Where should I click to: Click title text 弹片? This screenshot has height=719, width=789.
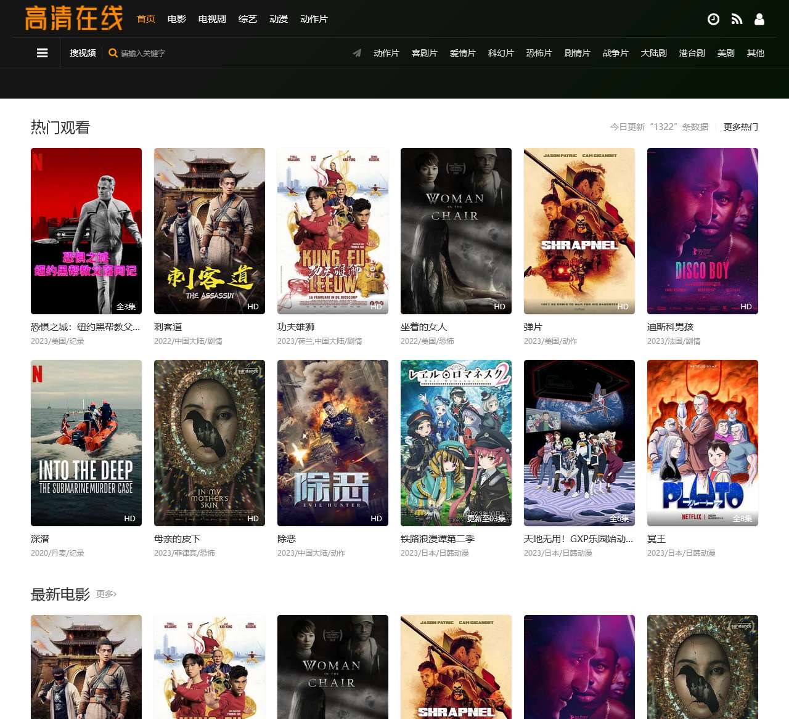pyautogui.click(x=533, y=327)
